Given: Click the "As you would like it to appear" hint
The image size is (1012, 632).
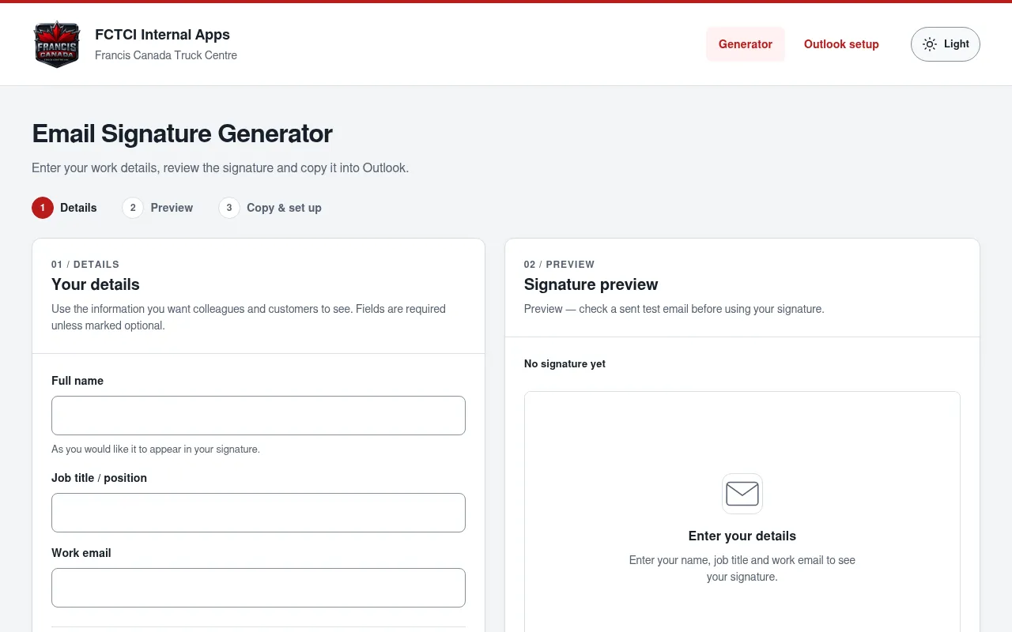Looking at the screenshot, I should click(x=156, y=450).
